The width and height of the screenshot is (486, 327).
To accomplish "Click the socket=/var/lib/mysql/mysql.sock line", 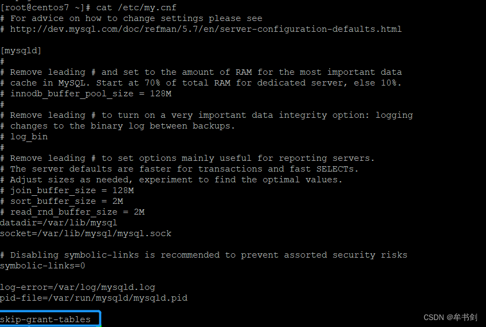I will tap(85, 233).
